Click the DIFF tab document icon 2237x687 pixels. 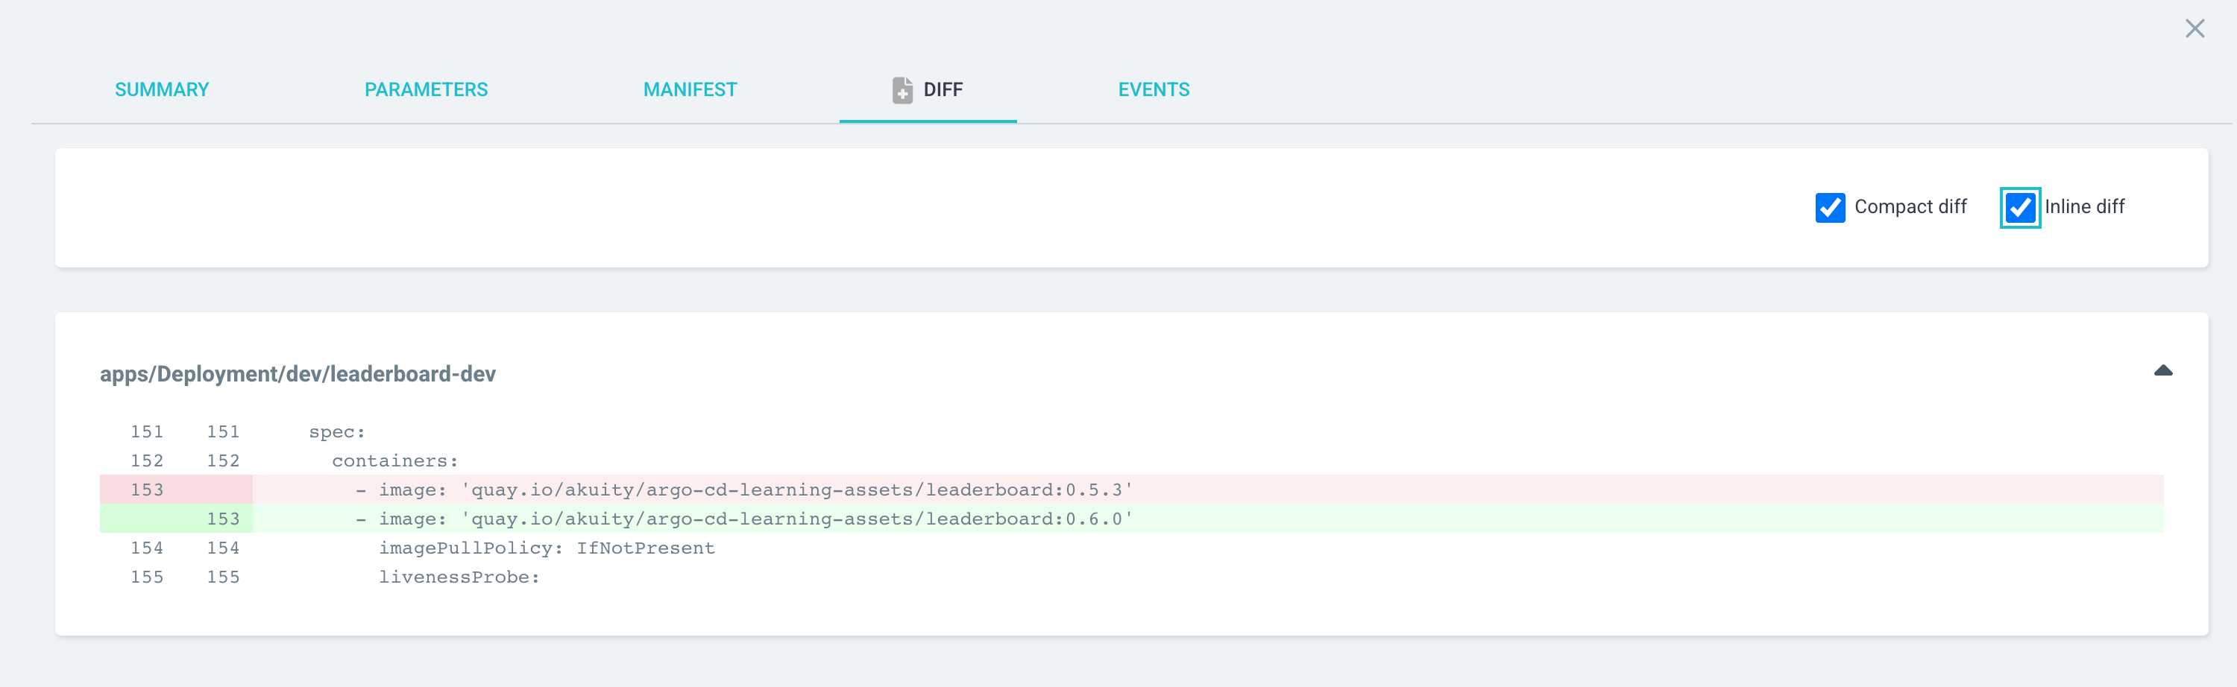(902, 89)
